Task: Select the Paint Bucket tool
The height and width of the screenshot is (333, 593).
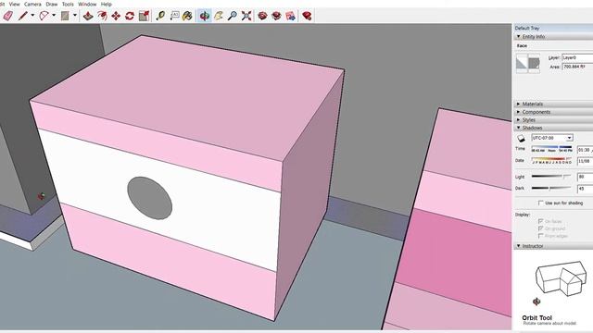Action: (x=187, y=16)
